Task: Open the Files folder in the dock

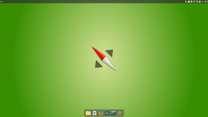Action: pyautogui.click(x=88, y=113)
